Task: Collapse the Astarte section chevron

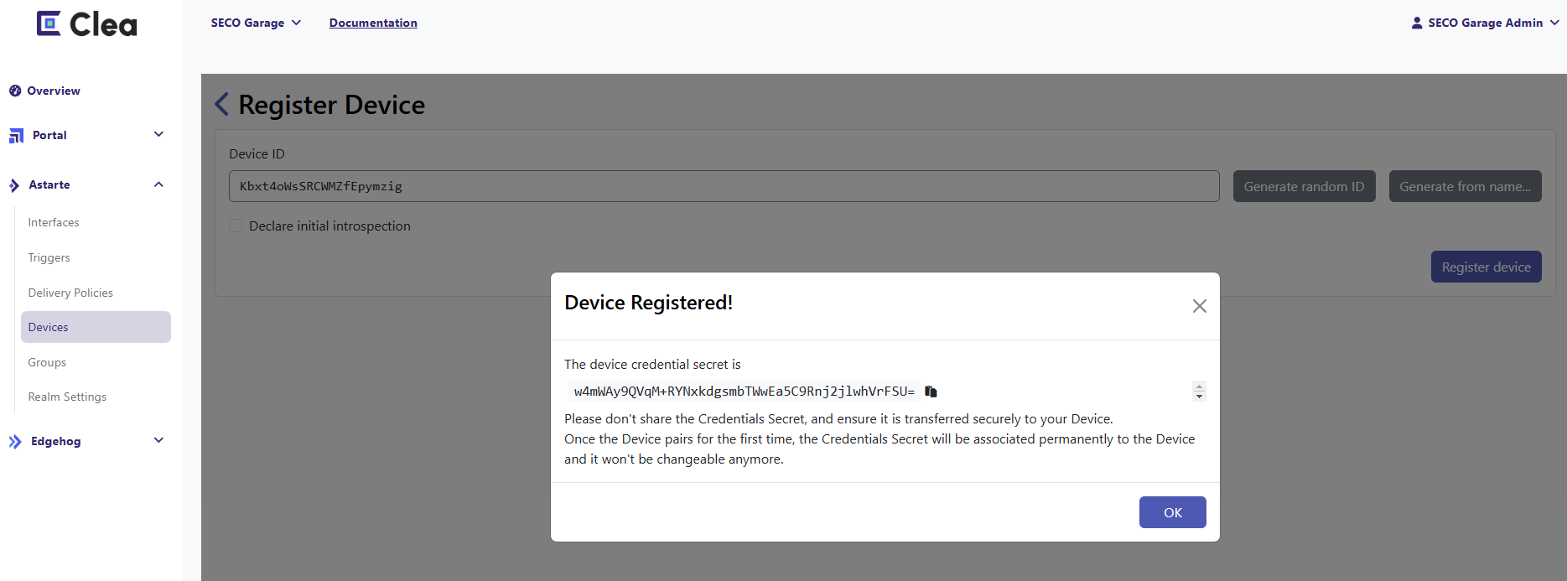Action: [158, 184]
